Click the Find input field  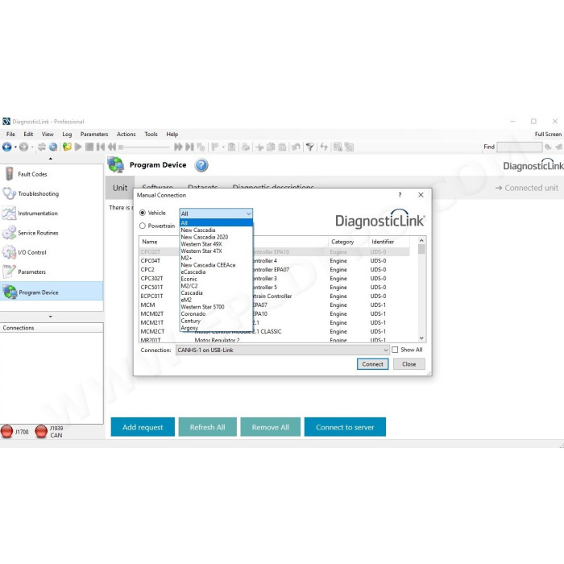520,147
